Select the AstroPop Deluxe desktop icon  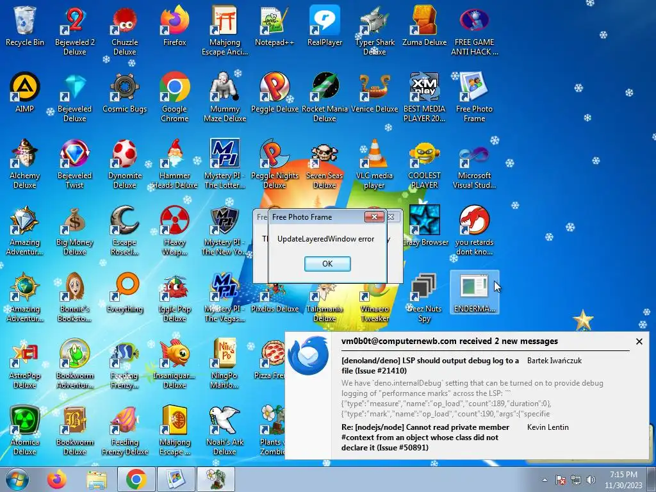(x=25, y=365)
